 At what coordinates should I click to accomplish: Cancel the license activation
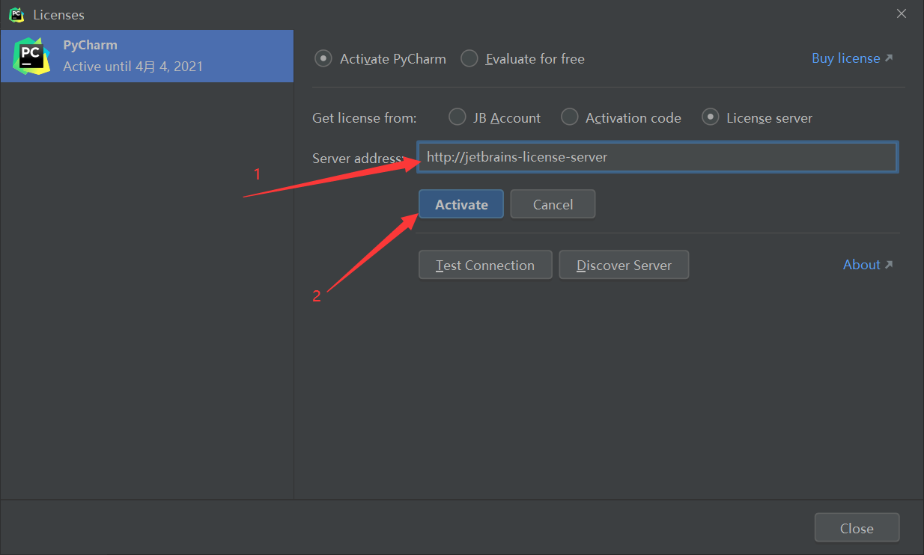[553, 204]
